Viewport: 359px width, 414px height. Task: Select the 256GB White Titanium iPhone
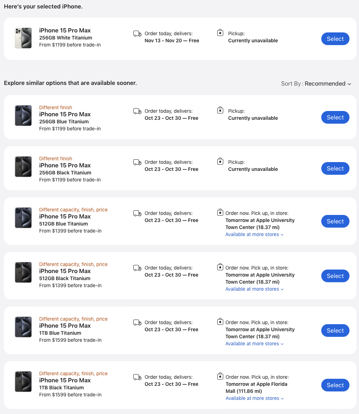pos(335,39)
